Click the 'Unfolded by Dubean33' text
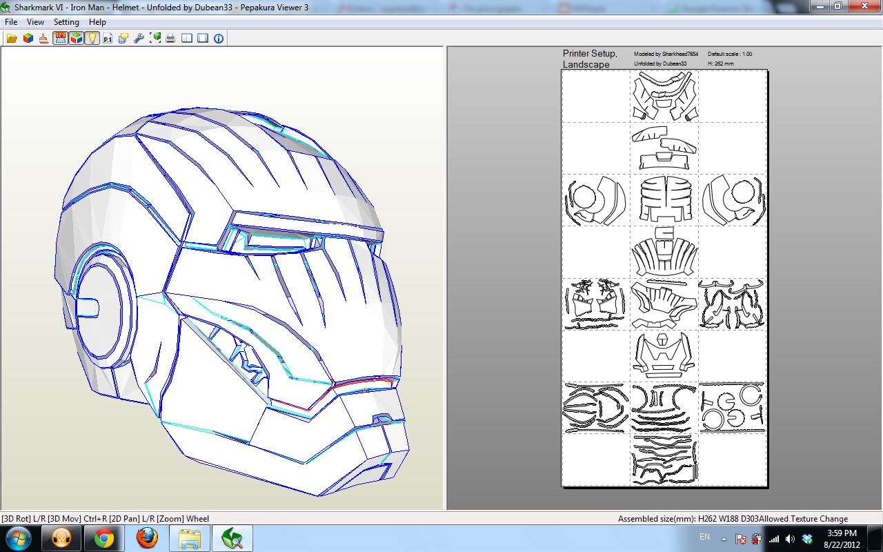Screen dimensions: 883x552 click(660, 63)
